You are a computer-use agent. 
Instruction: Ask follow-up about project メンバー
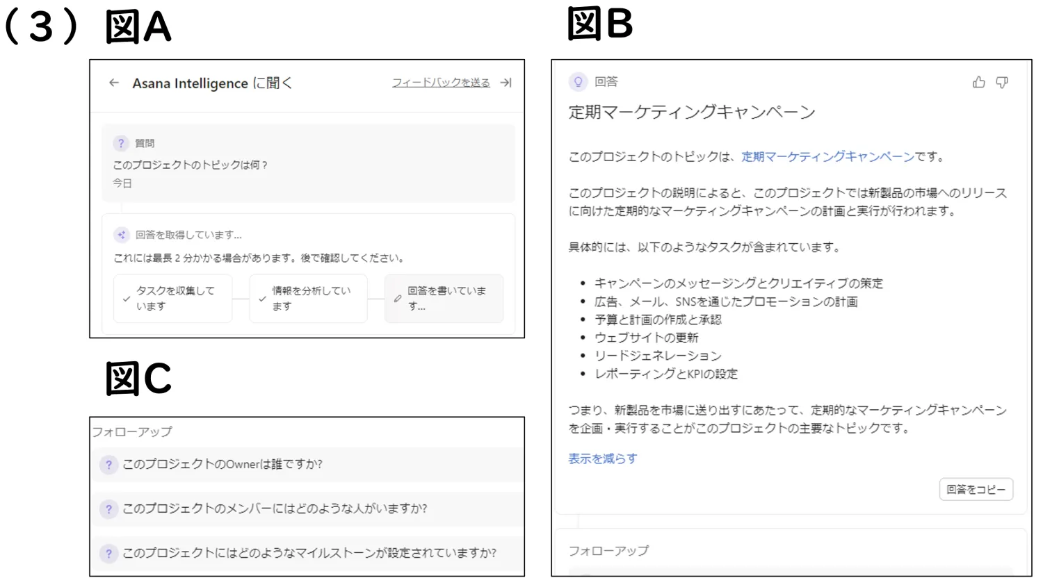tap(309, 509)
